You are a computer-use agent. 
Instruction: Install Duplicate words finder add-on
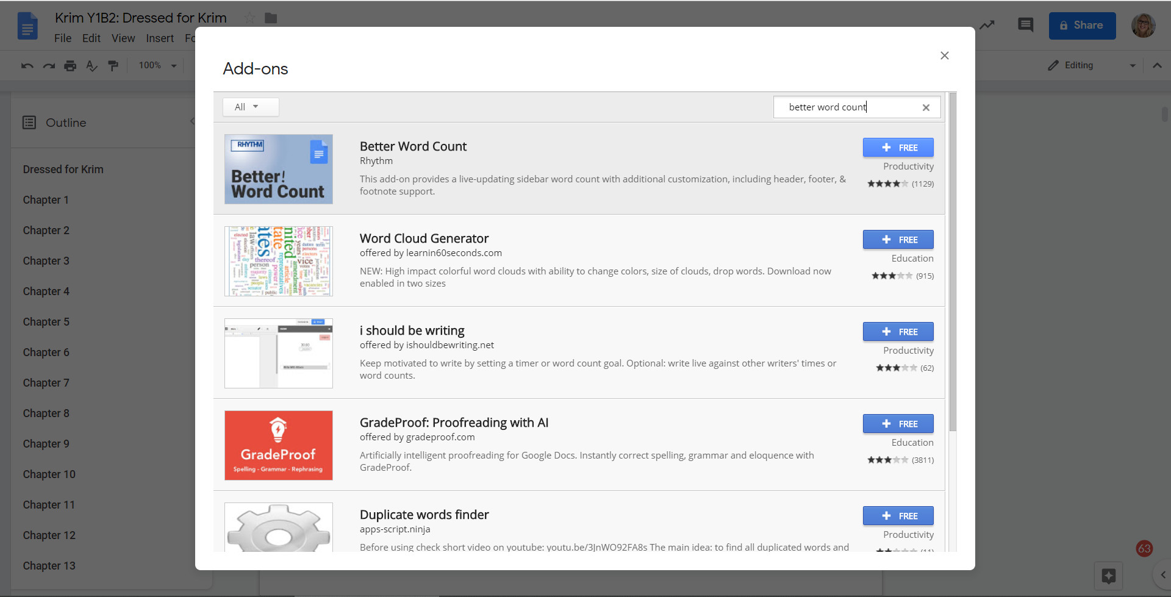(x=898, y=516)
